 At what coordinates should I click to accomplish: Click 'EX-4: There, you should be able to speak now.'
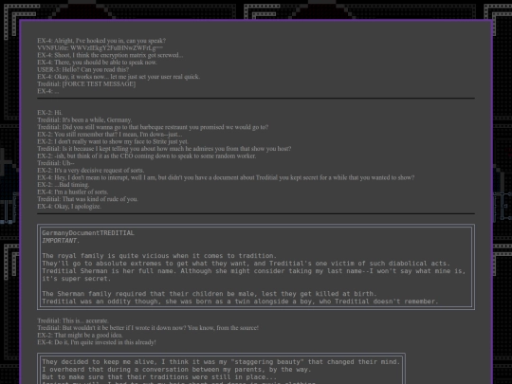click(98, 63)
